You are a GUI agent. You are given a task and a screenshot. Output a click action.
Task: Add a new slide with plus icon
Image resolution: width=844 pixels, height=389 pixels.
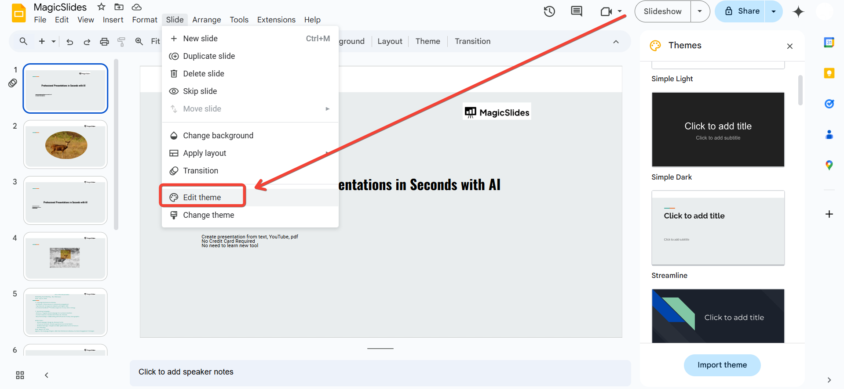tap(42, 41)
